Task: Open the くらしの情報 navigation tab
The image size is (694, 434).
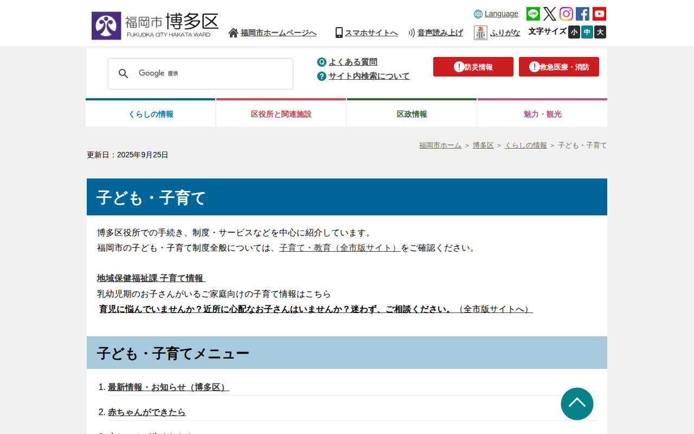Action: [x=151, y=113]
